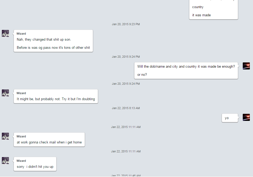Click the "it was made" message at top
Viewport: 253px width, 177px height.
pyautogui.click(x=201, y=15)
